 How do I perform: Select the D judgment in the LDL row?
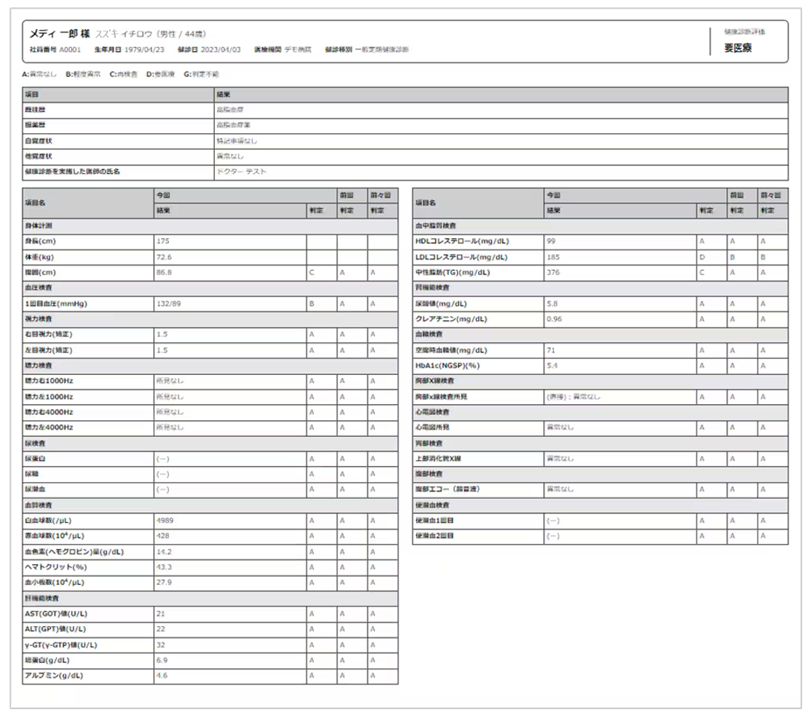pos(702,257)
